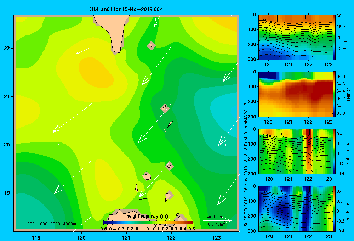Viewport: 354px width, 241px height.
Task: Click the vel. E color scale bar
Action: click(x=334, y=209)
